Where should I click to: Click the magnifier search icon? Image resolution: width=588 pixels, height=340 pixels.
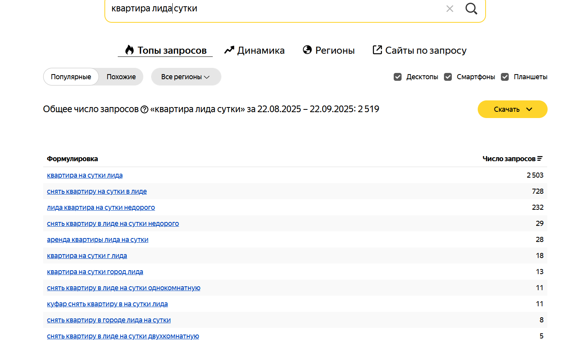(471, 9)
